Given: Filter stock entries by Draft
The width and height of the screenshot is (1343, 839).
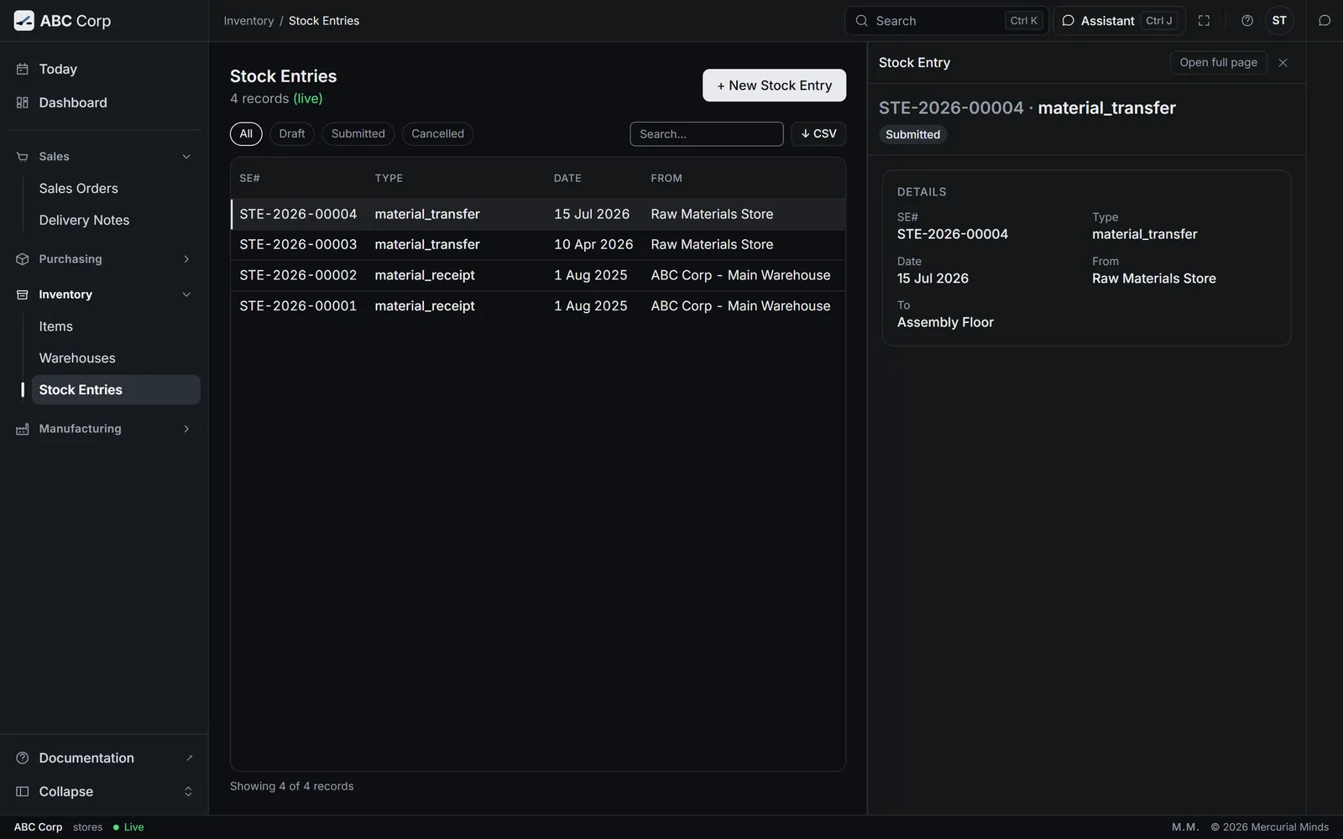Looking at the screenshot, I should pyautogui.click(x=292, y=134).
